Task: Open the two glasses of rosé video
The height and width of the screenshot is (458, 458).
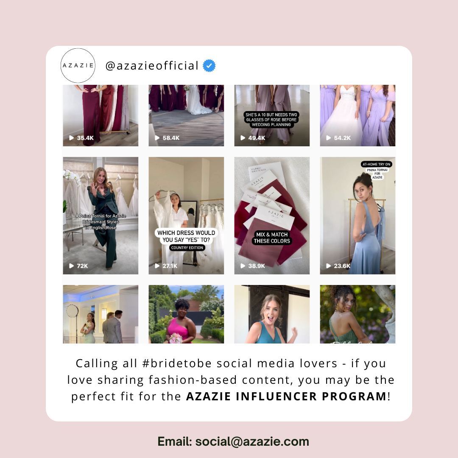Action: point(272,116)
